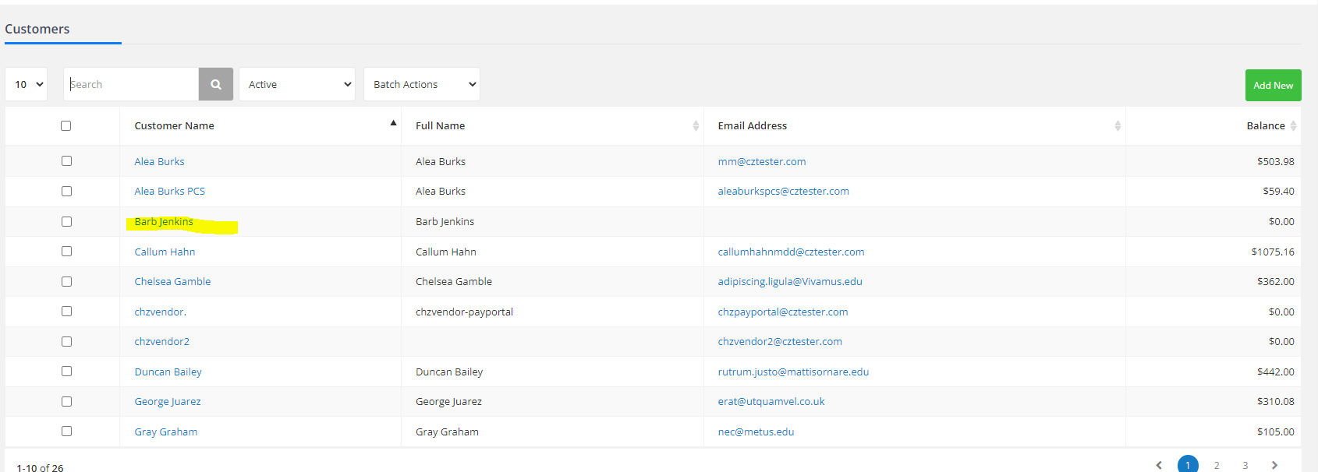Sort the Full Name column arrows
The width and height of the screenshot is (1318, 472).
coord(696,125)
